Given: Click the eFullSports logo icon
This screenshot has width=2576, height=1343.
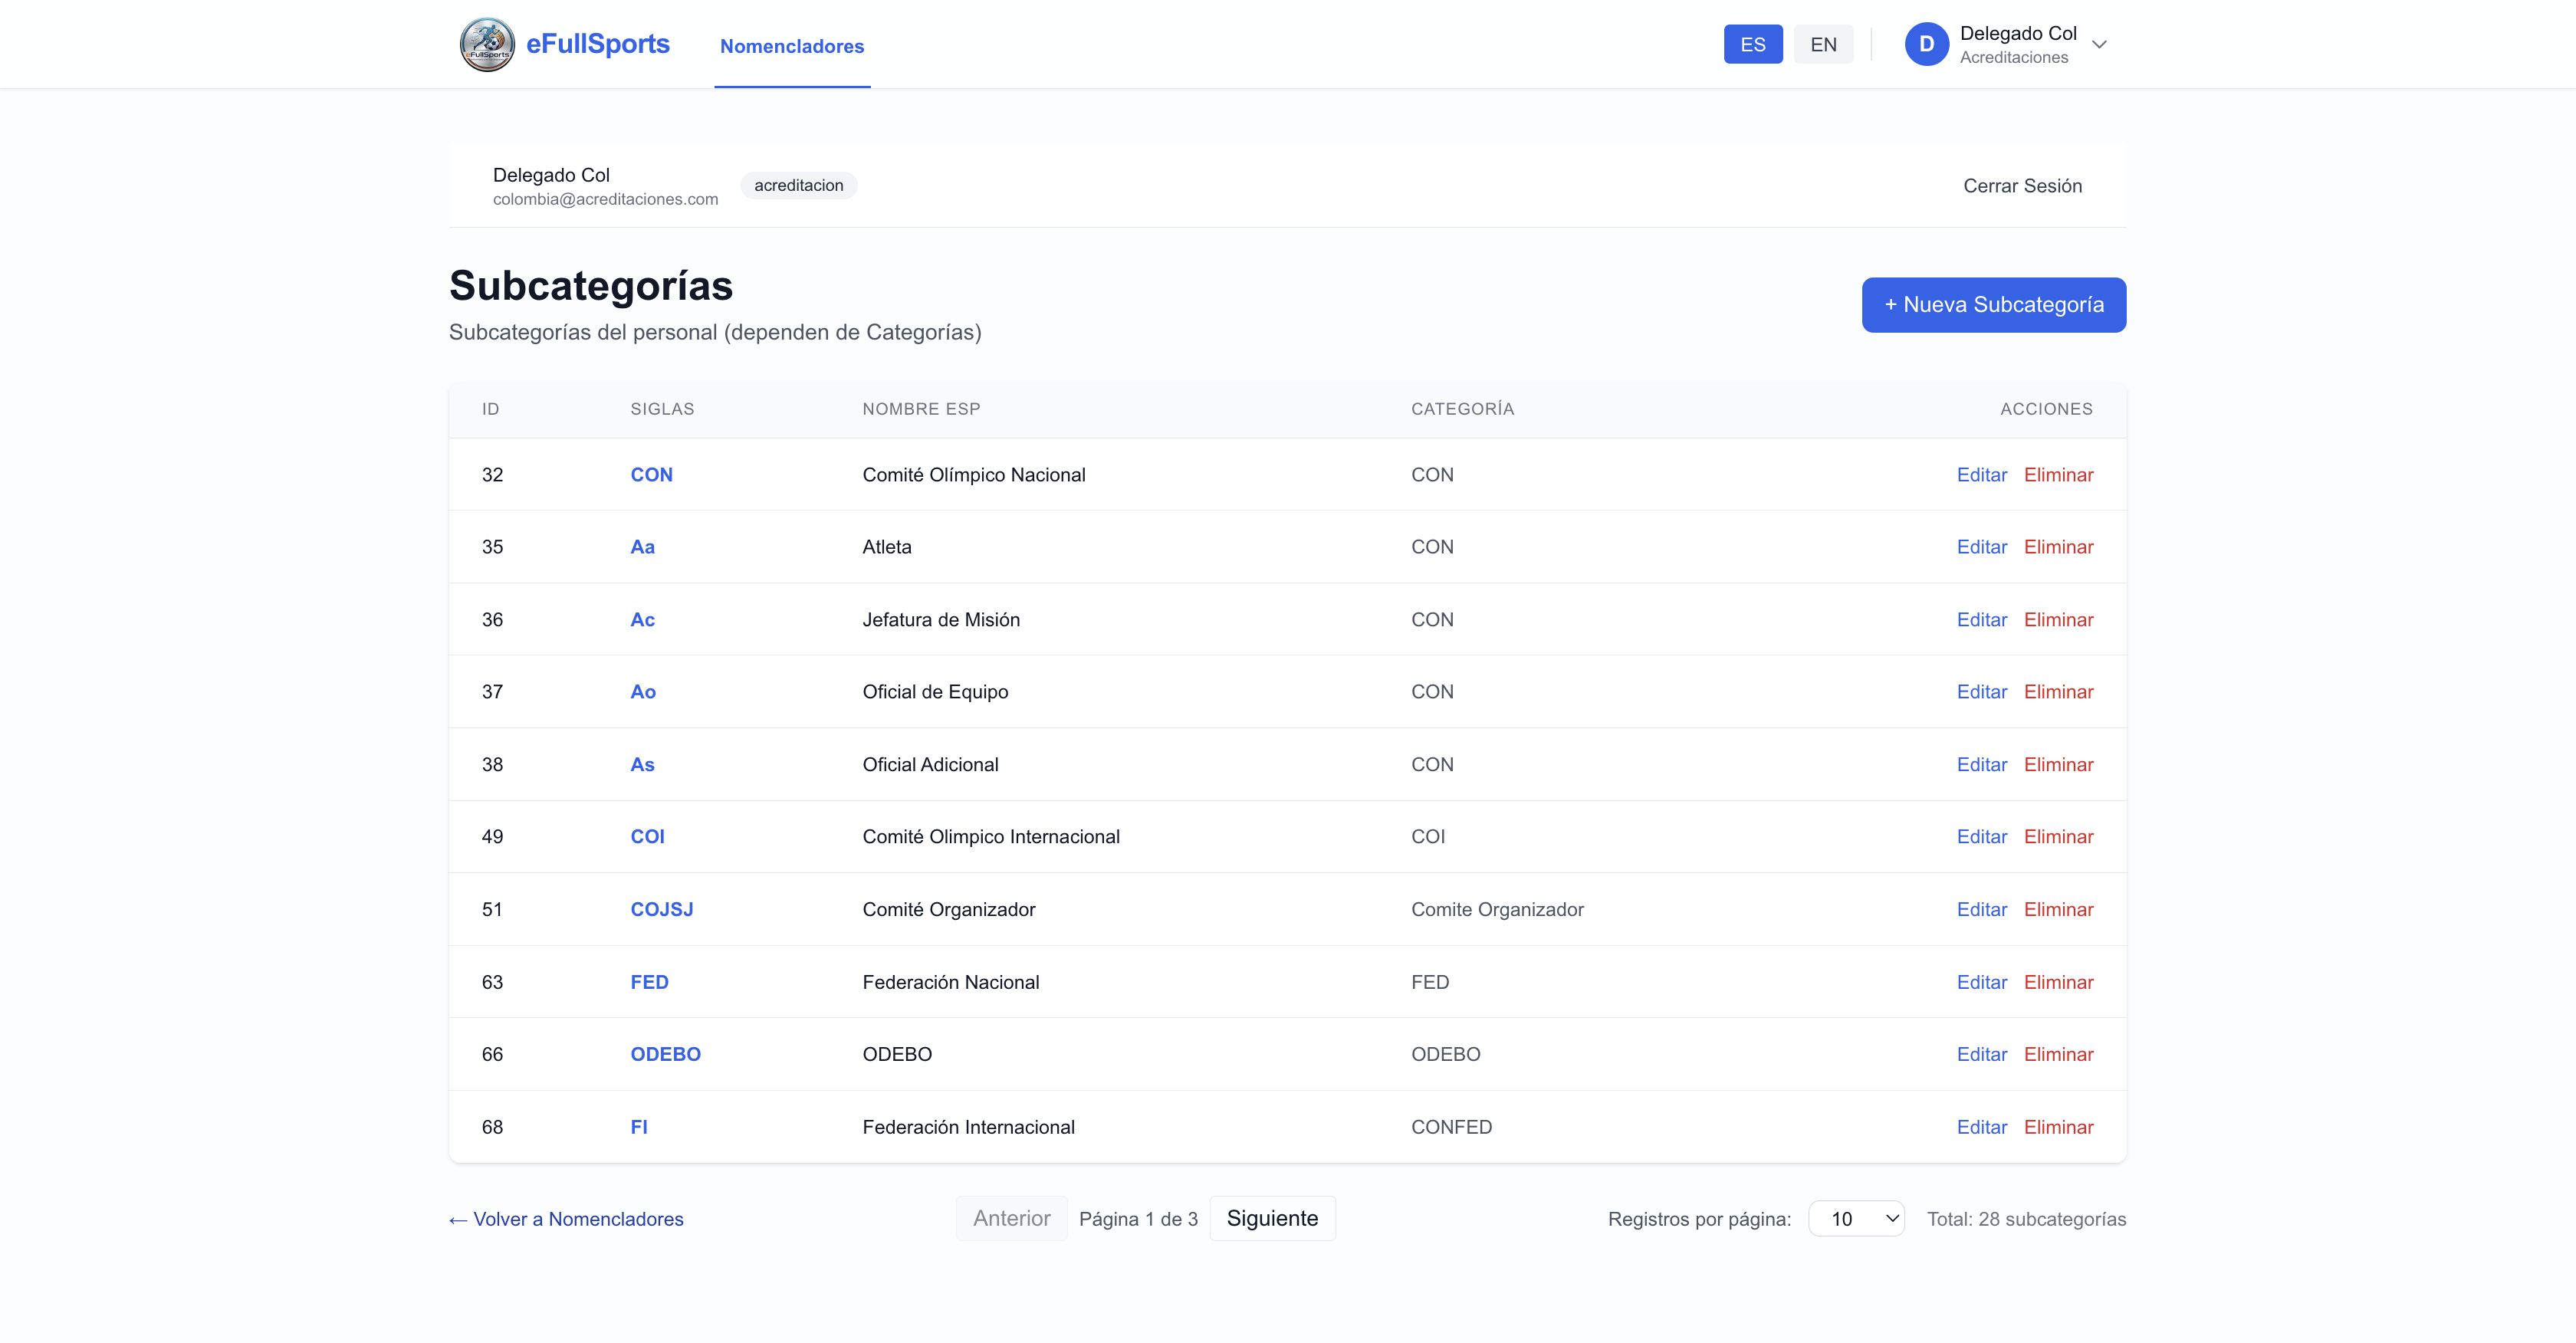Looking at the screenshot, I should [487, 44].
